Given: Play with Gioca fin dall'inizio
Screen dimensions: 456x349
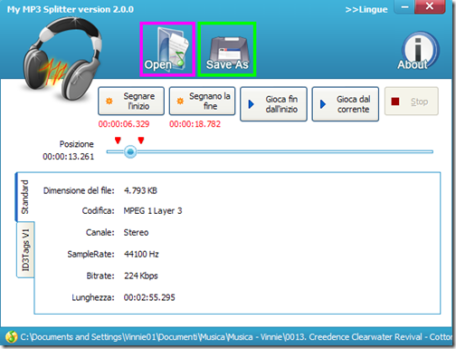Looking at the screenshot, I should pyautogui.click(x=273, y=104).
